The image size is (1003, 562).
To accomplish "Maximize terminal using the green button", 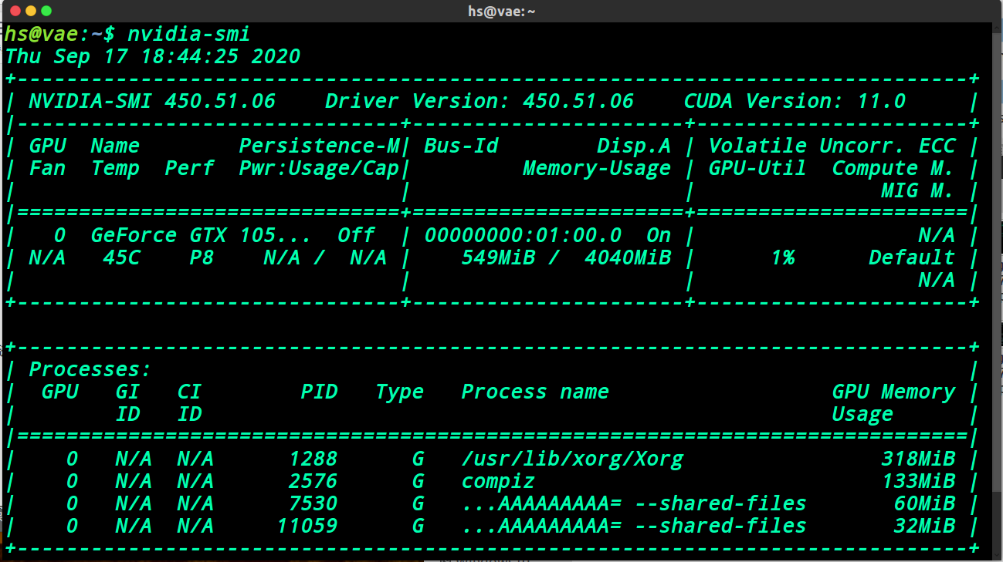I will point(46,11).
